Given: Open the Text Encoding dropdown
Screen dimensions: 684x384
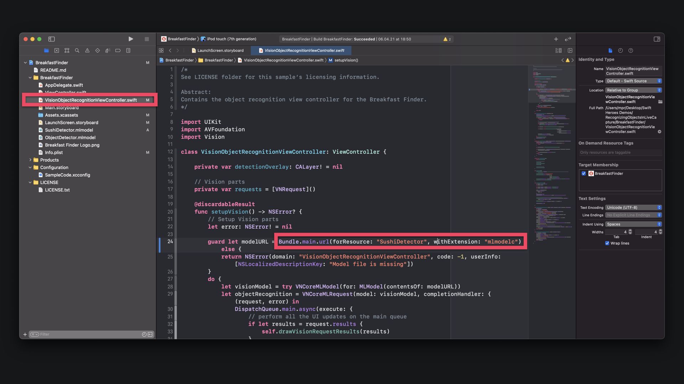Looking at the screenshot, I should click(633, 207).
